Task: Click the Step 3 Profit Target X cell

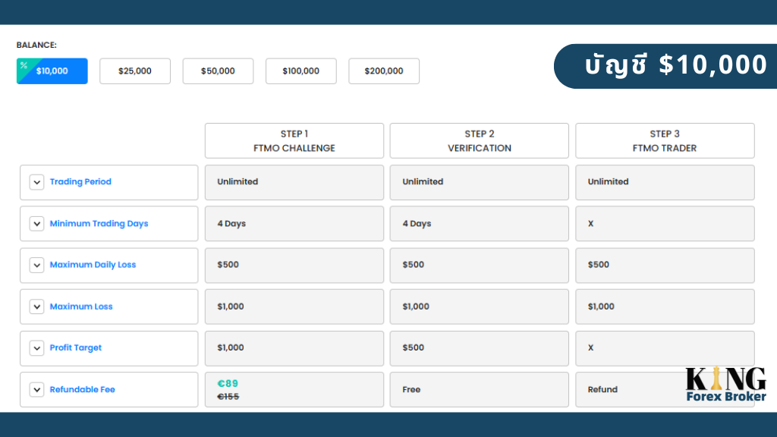Action: 665,347
